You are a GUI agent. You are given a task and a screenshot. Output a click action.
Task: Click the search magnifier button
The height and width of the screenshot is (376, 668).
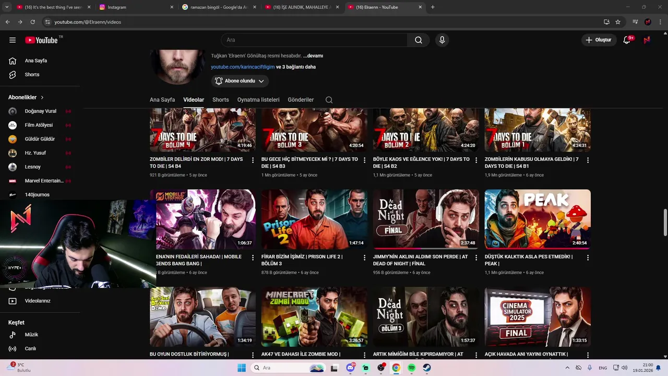419,40
